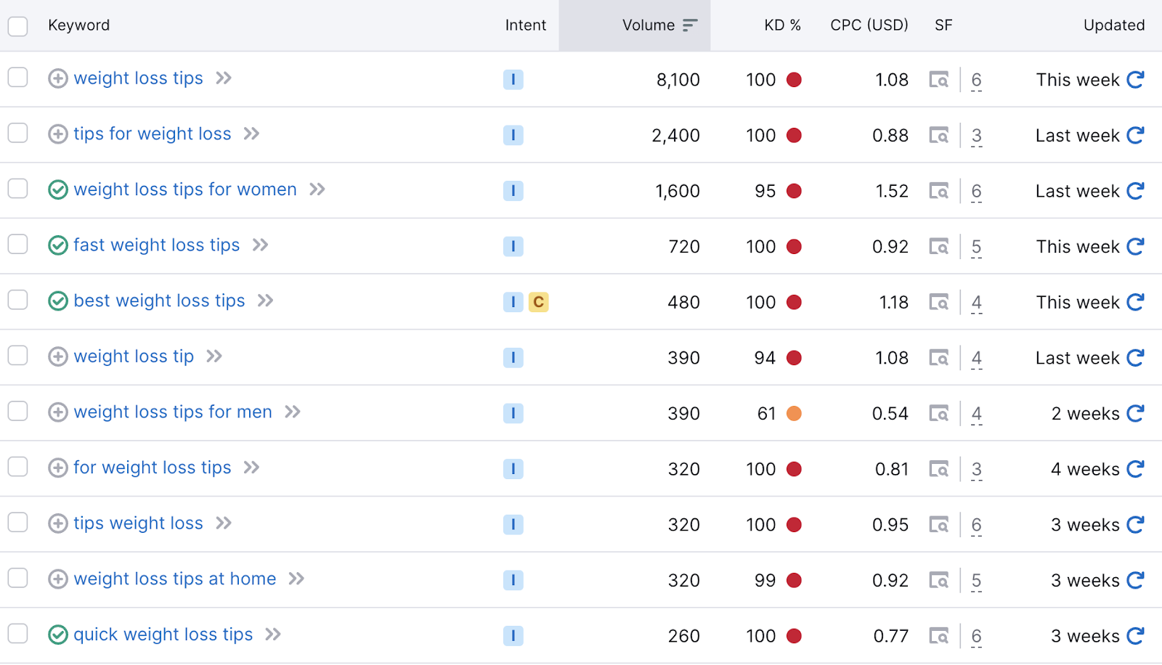Viewport: 1162px width, 665px height.
Task: Click the orange KD difficulty dot for 61
Action: pos(794,414)
